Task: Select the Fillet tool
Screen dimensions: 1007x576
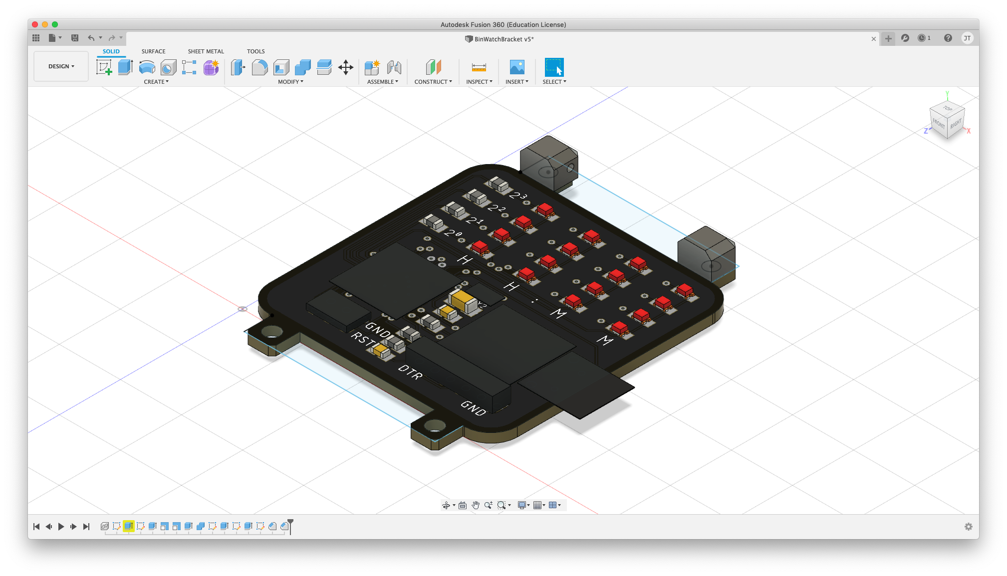Action: click(259, 67)
